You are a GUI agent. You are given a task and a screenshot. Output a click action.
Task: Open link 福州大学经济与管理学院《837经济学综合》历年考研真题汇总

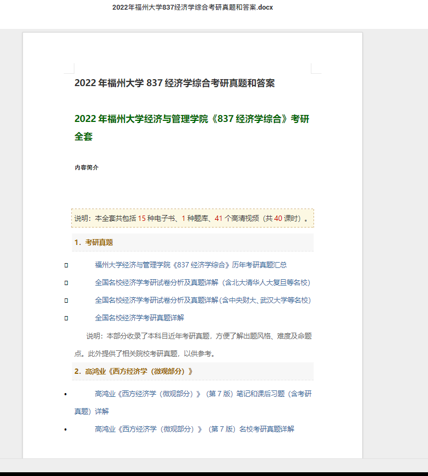tap(190, 265)
